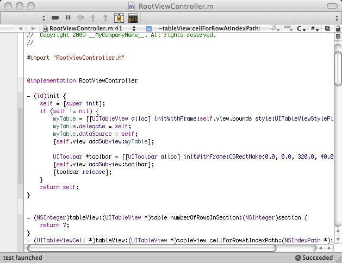Click the RootViewController.m document icon in title bar
342x263 pixels.
pyautogui.click(x=131, y=7)
